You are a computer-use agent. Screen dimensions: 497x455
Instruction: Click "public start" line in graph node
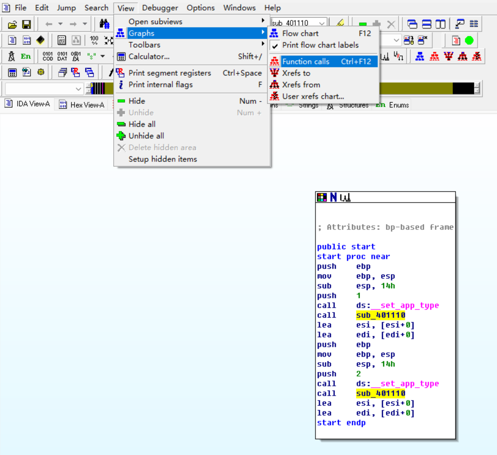346,247
